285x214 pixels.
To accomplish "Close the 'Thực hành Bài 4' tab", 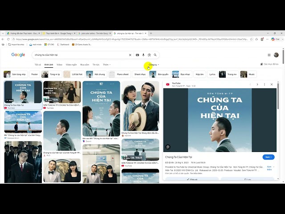I will 74,33.
